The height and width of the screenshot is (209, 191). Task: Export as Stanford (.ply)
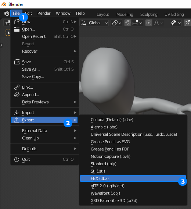point(133,164)
